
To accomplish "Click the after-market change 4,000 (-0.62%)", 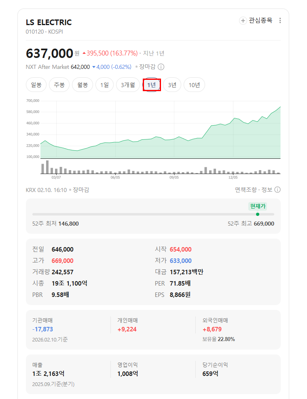I will [112, 67].
